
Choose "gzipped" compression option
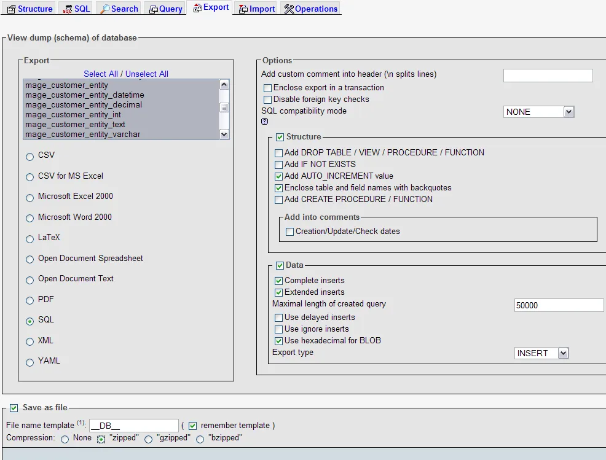point(149,439)
